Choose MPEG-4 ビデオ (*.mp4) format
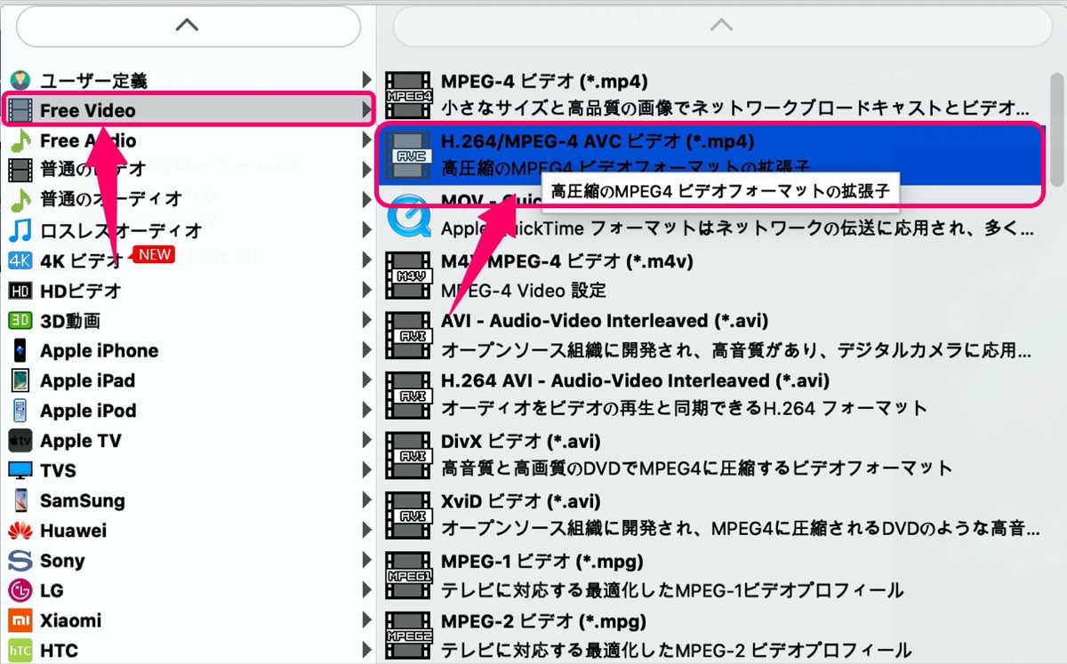 pyautogui.click(x=710, y=95)
